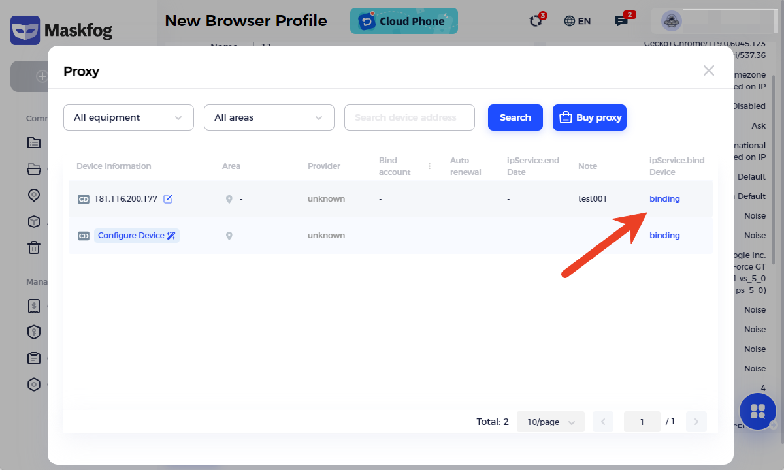The width and height of the screenshot is (784, 470).
Task: Focus the Search device address field
Action: pos(410,117)
